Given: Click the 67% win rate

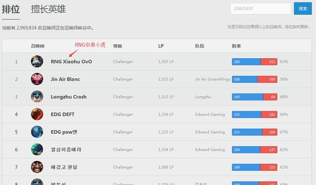Looking at the screenshot, I should 284,132.
